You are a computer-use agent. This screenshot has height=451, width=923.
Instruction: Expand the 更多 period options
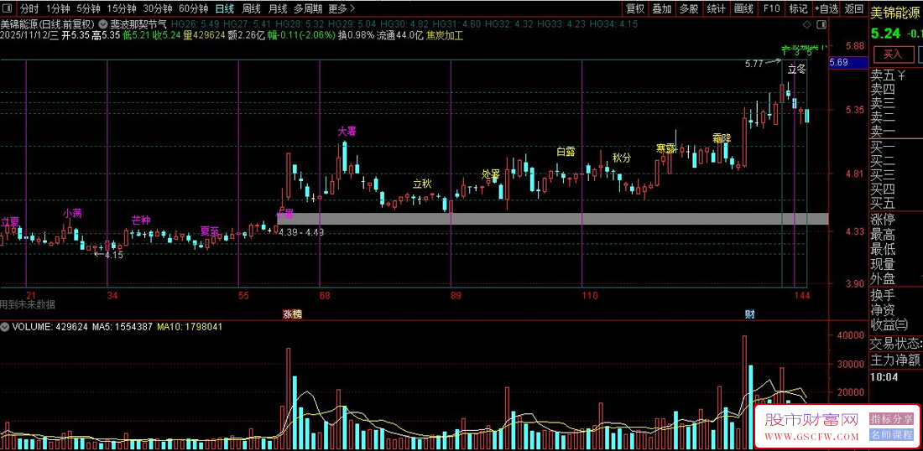tap(342, 9)
